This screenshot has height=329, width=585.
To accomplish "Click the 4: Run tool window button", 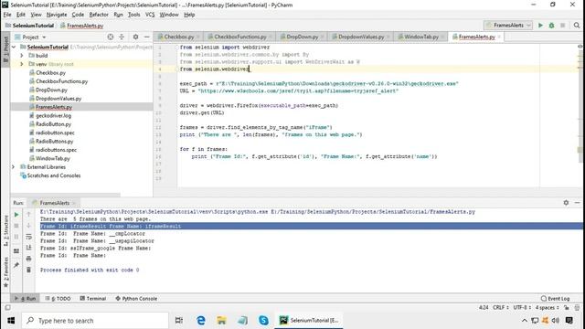I will point(25,299).
